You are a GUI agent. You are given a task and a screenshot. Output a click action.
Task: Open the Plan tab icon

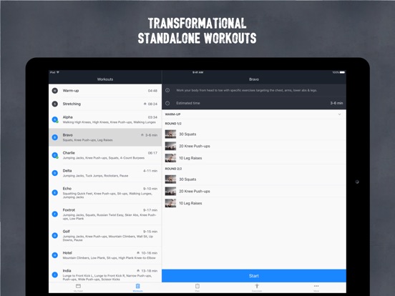197,286
